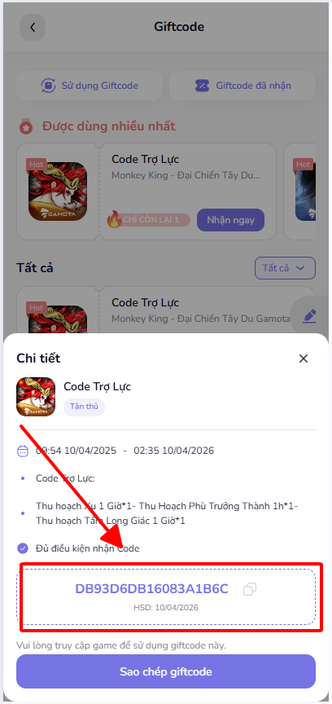The width and height of the screenshot is (332, 704).
Task: Tap the fire icon near CHỈ CÒN LẠI 1
Action: (x=114, y=220)
